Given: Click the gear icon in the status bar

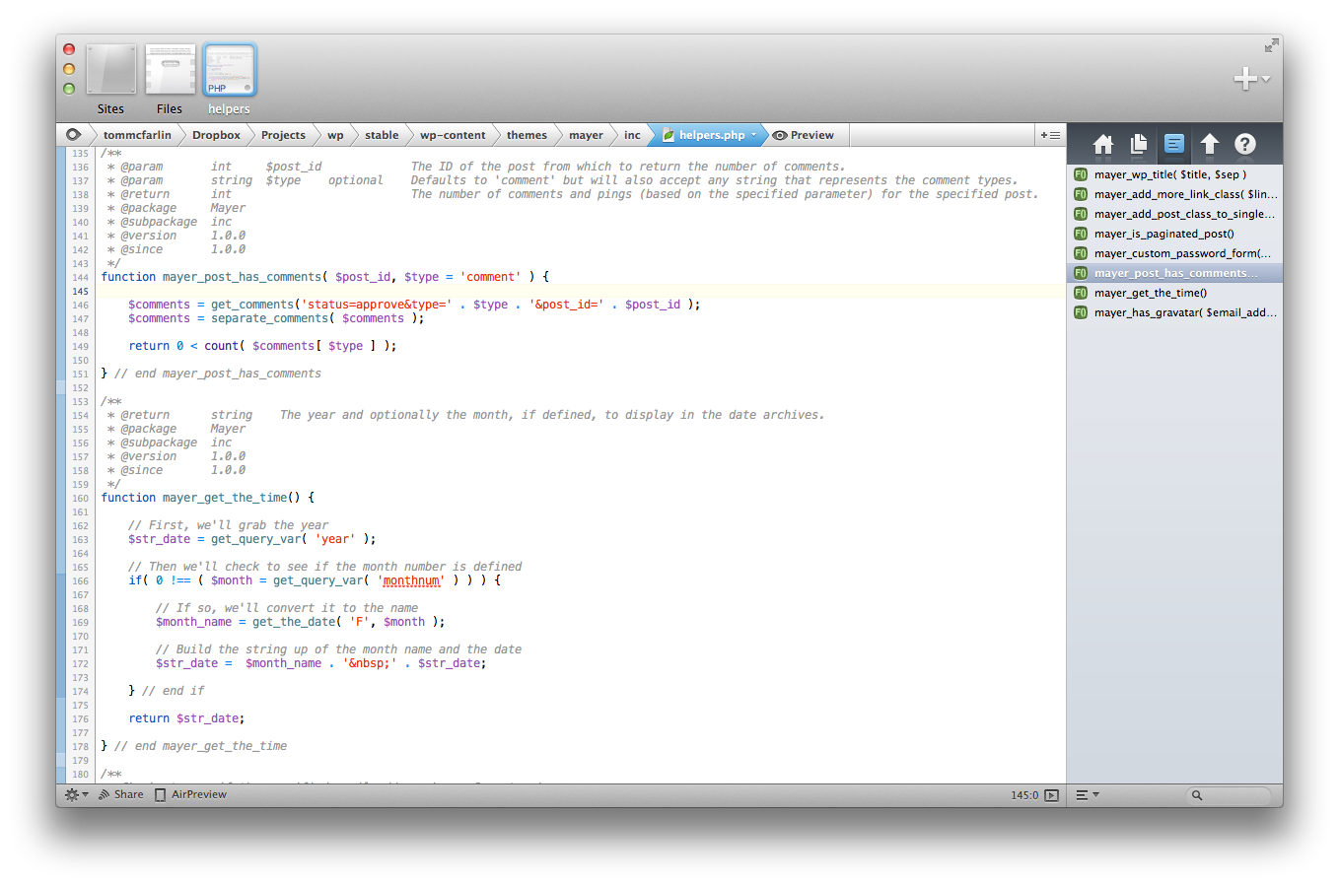Looking at the screenshot, I should coord(71,794).
